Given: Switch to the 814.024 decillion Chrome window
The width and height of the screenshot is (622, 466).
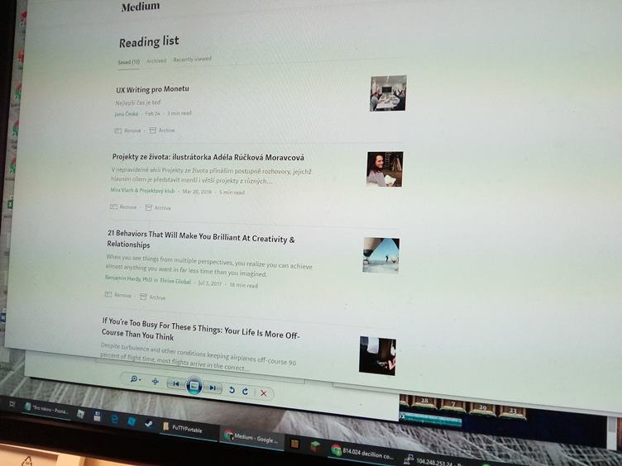Looking at the screenshot, I should (x=361, y=453).
